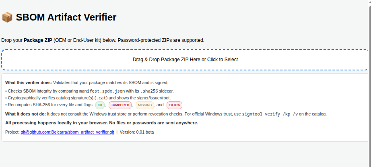Screen dimensions: 371x167
Task: Click the 'What this verifier does:' label
Action: tap(29, 82)
